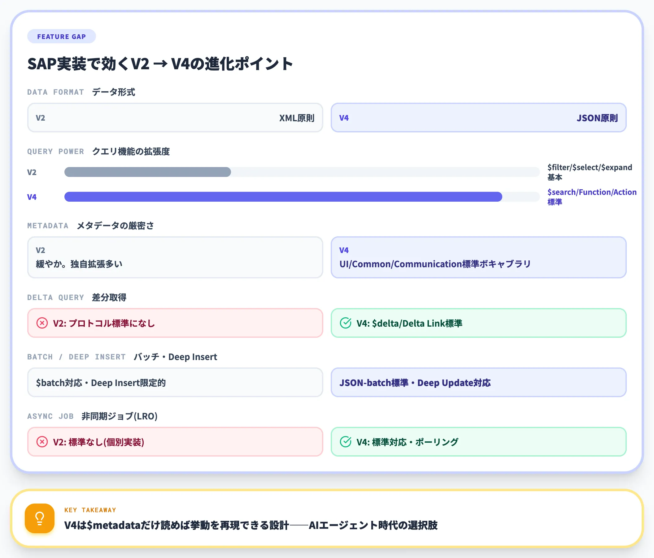Click the BATCH / DEEP INSERT heading
654x558 pixels.
(122, 357)
